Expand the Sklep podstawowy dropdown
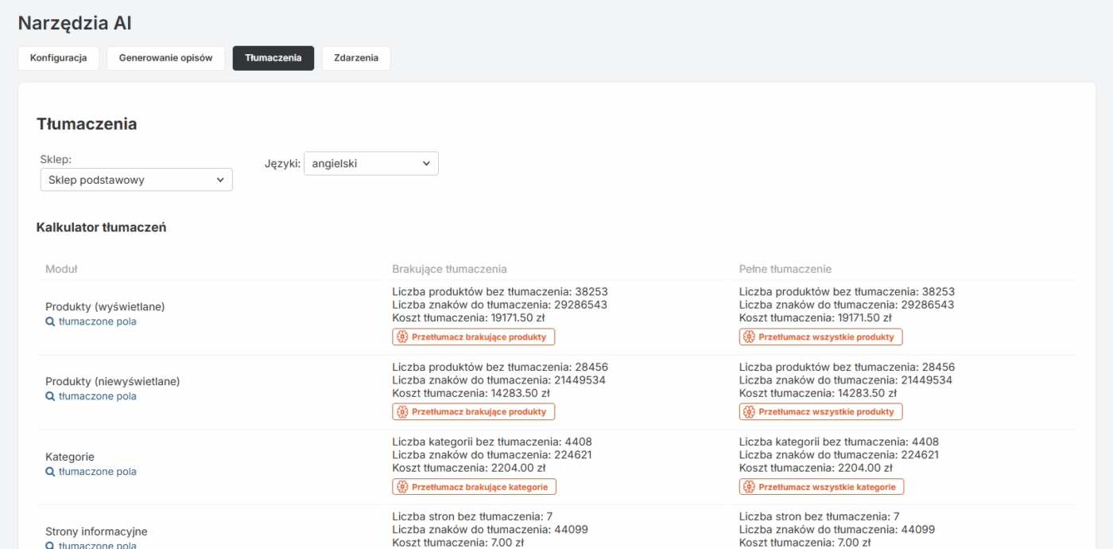This screenshot has height=549, width=1113. click(x=136, y=180)
